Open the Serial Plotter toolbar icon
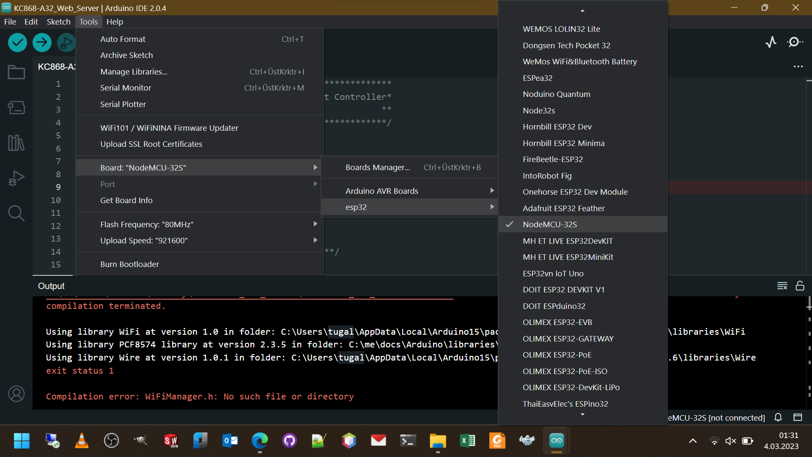The image size is (812, 457). point(771,42)
